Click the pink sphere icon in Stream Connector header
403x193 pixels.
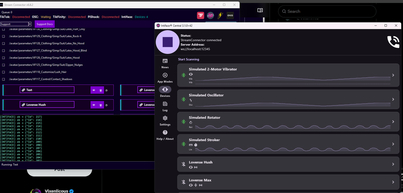pos(210,15)
